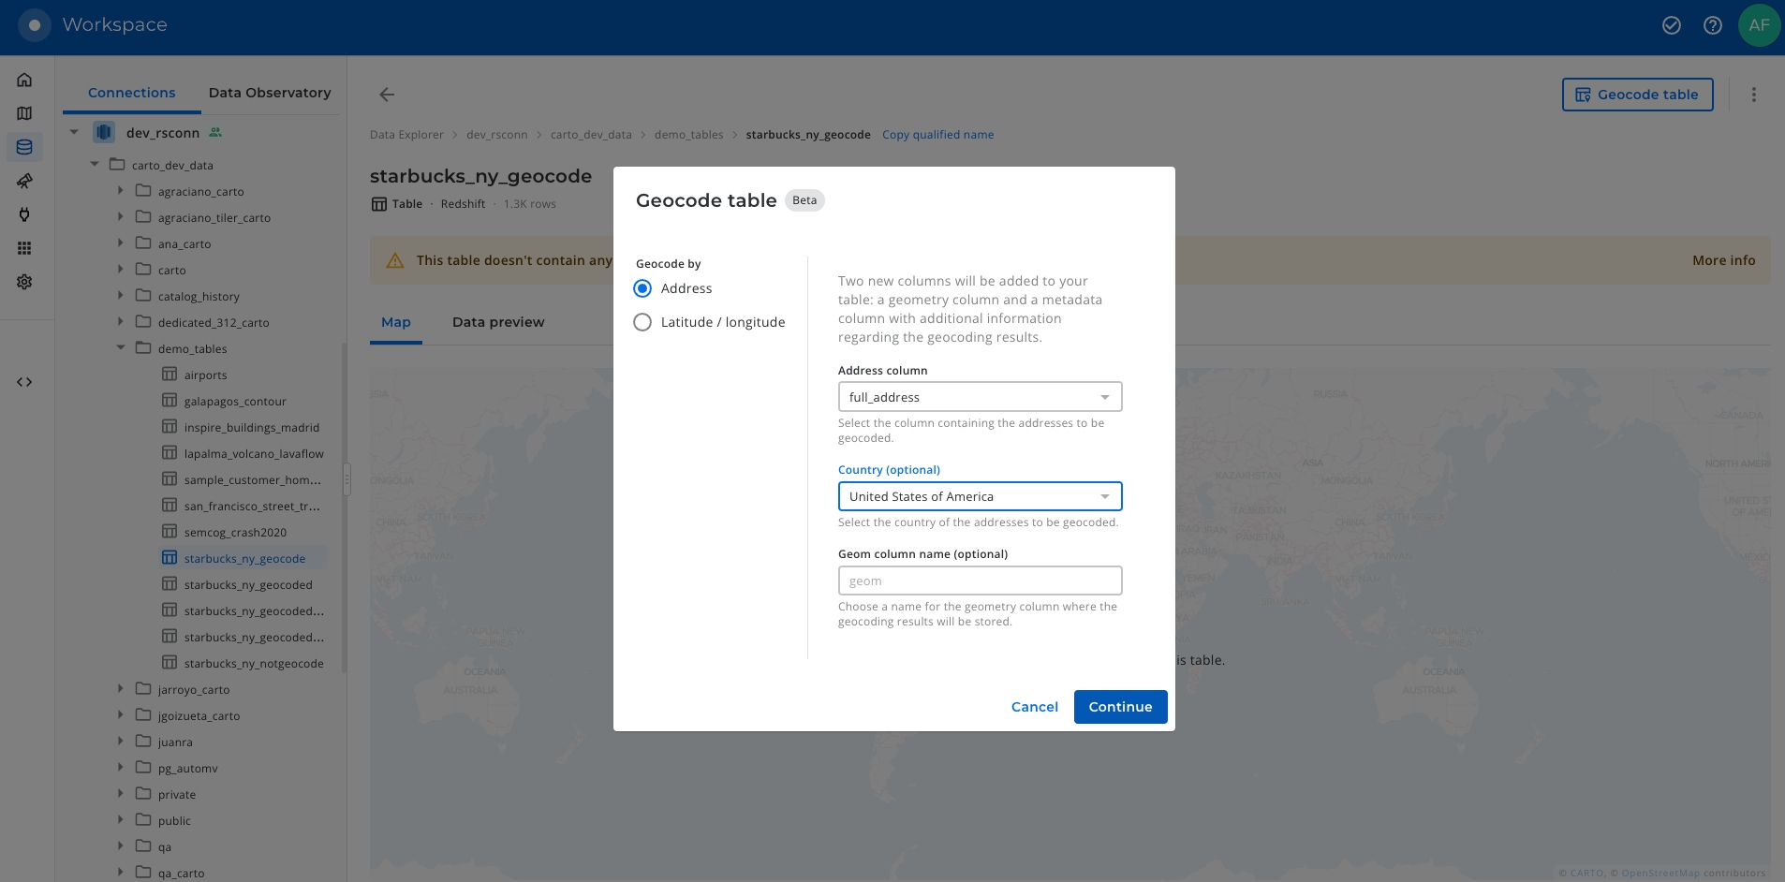This screenshot has height=882, width=1785.
Task: Click the Continue button
Action: (1120, 707)
